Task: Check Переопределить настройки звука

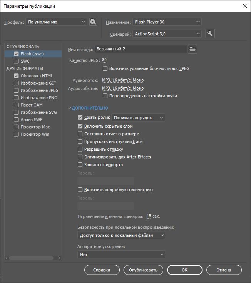Action: (105, 96)
